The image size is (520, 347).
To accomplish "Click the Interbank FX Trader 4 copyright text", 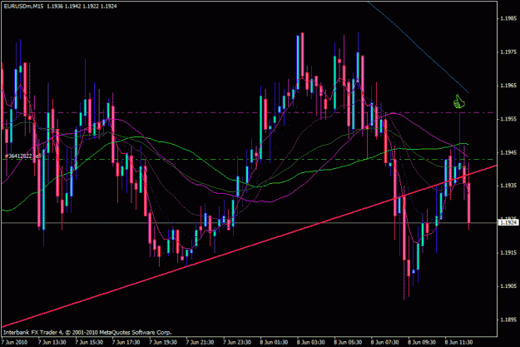I will (x=87, y=332).
